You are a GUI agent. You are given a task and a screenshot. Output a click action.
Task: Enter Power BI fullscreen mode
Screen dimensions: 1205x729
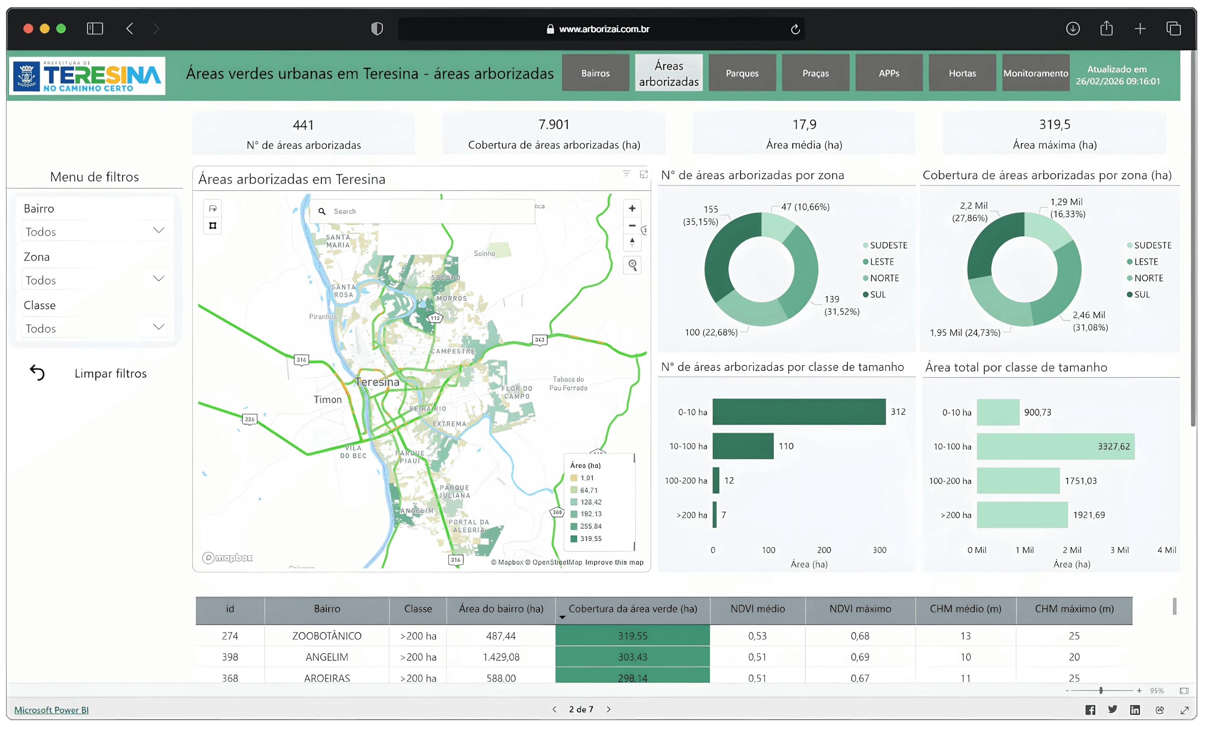[1184, 710]
